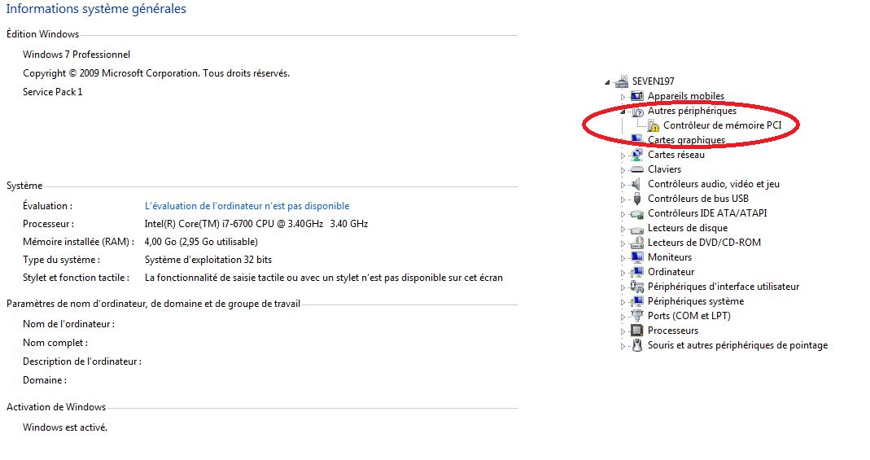Expand the Lecteurs de DVD/CD-ROM arrow
870x460 pixels.
(x=623, y=243)
